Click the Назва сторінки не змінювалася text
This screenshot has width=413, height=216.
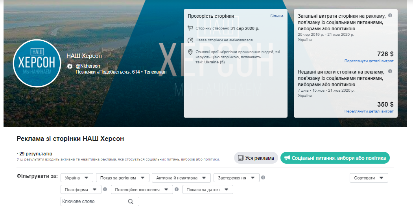coord(224,40)
